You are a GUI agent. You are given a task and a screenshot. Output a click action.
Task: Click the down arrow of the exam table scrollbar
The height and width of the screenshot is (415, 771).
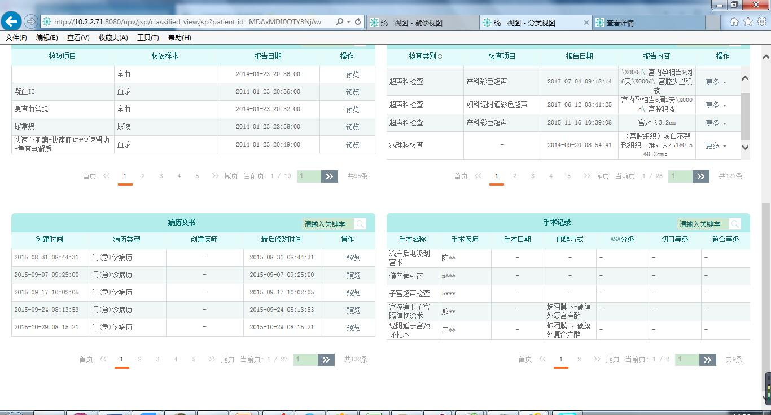(x=745, y=147)
